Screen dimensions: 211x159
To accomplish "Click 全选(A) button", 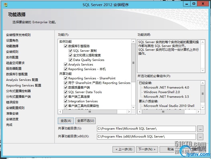I will pos(66,121).
